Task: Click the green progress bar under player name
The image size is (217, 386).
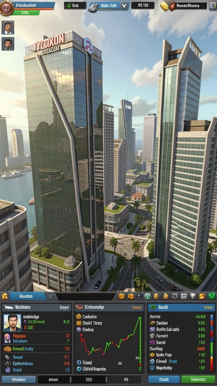Action: point(26,13)
